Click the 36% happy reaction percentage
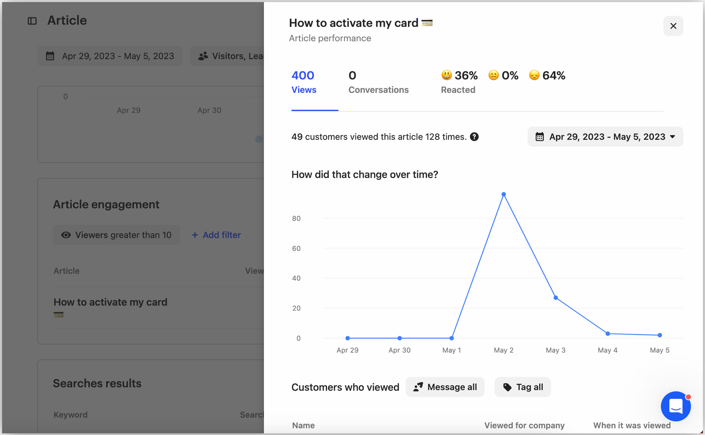The height and width of the screenshot is (435, 705). [466, 76]
